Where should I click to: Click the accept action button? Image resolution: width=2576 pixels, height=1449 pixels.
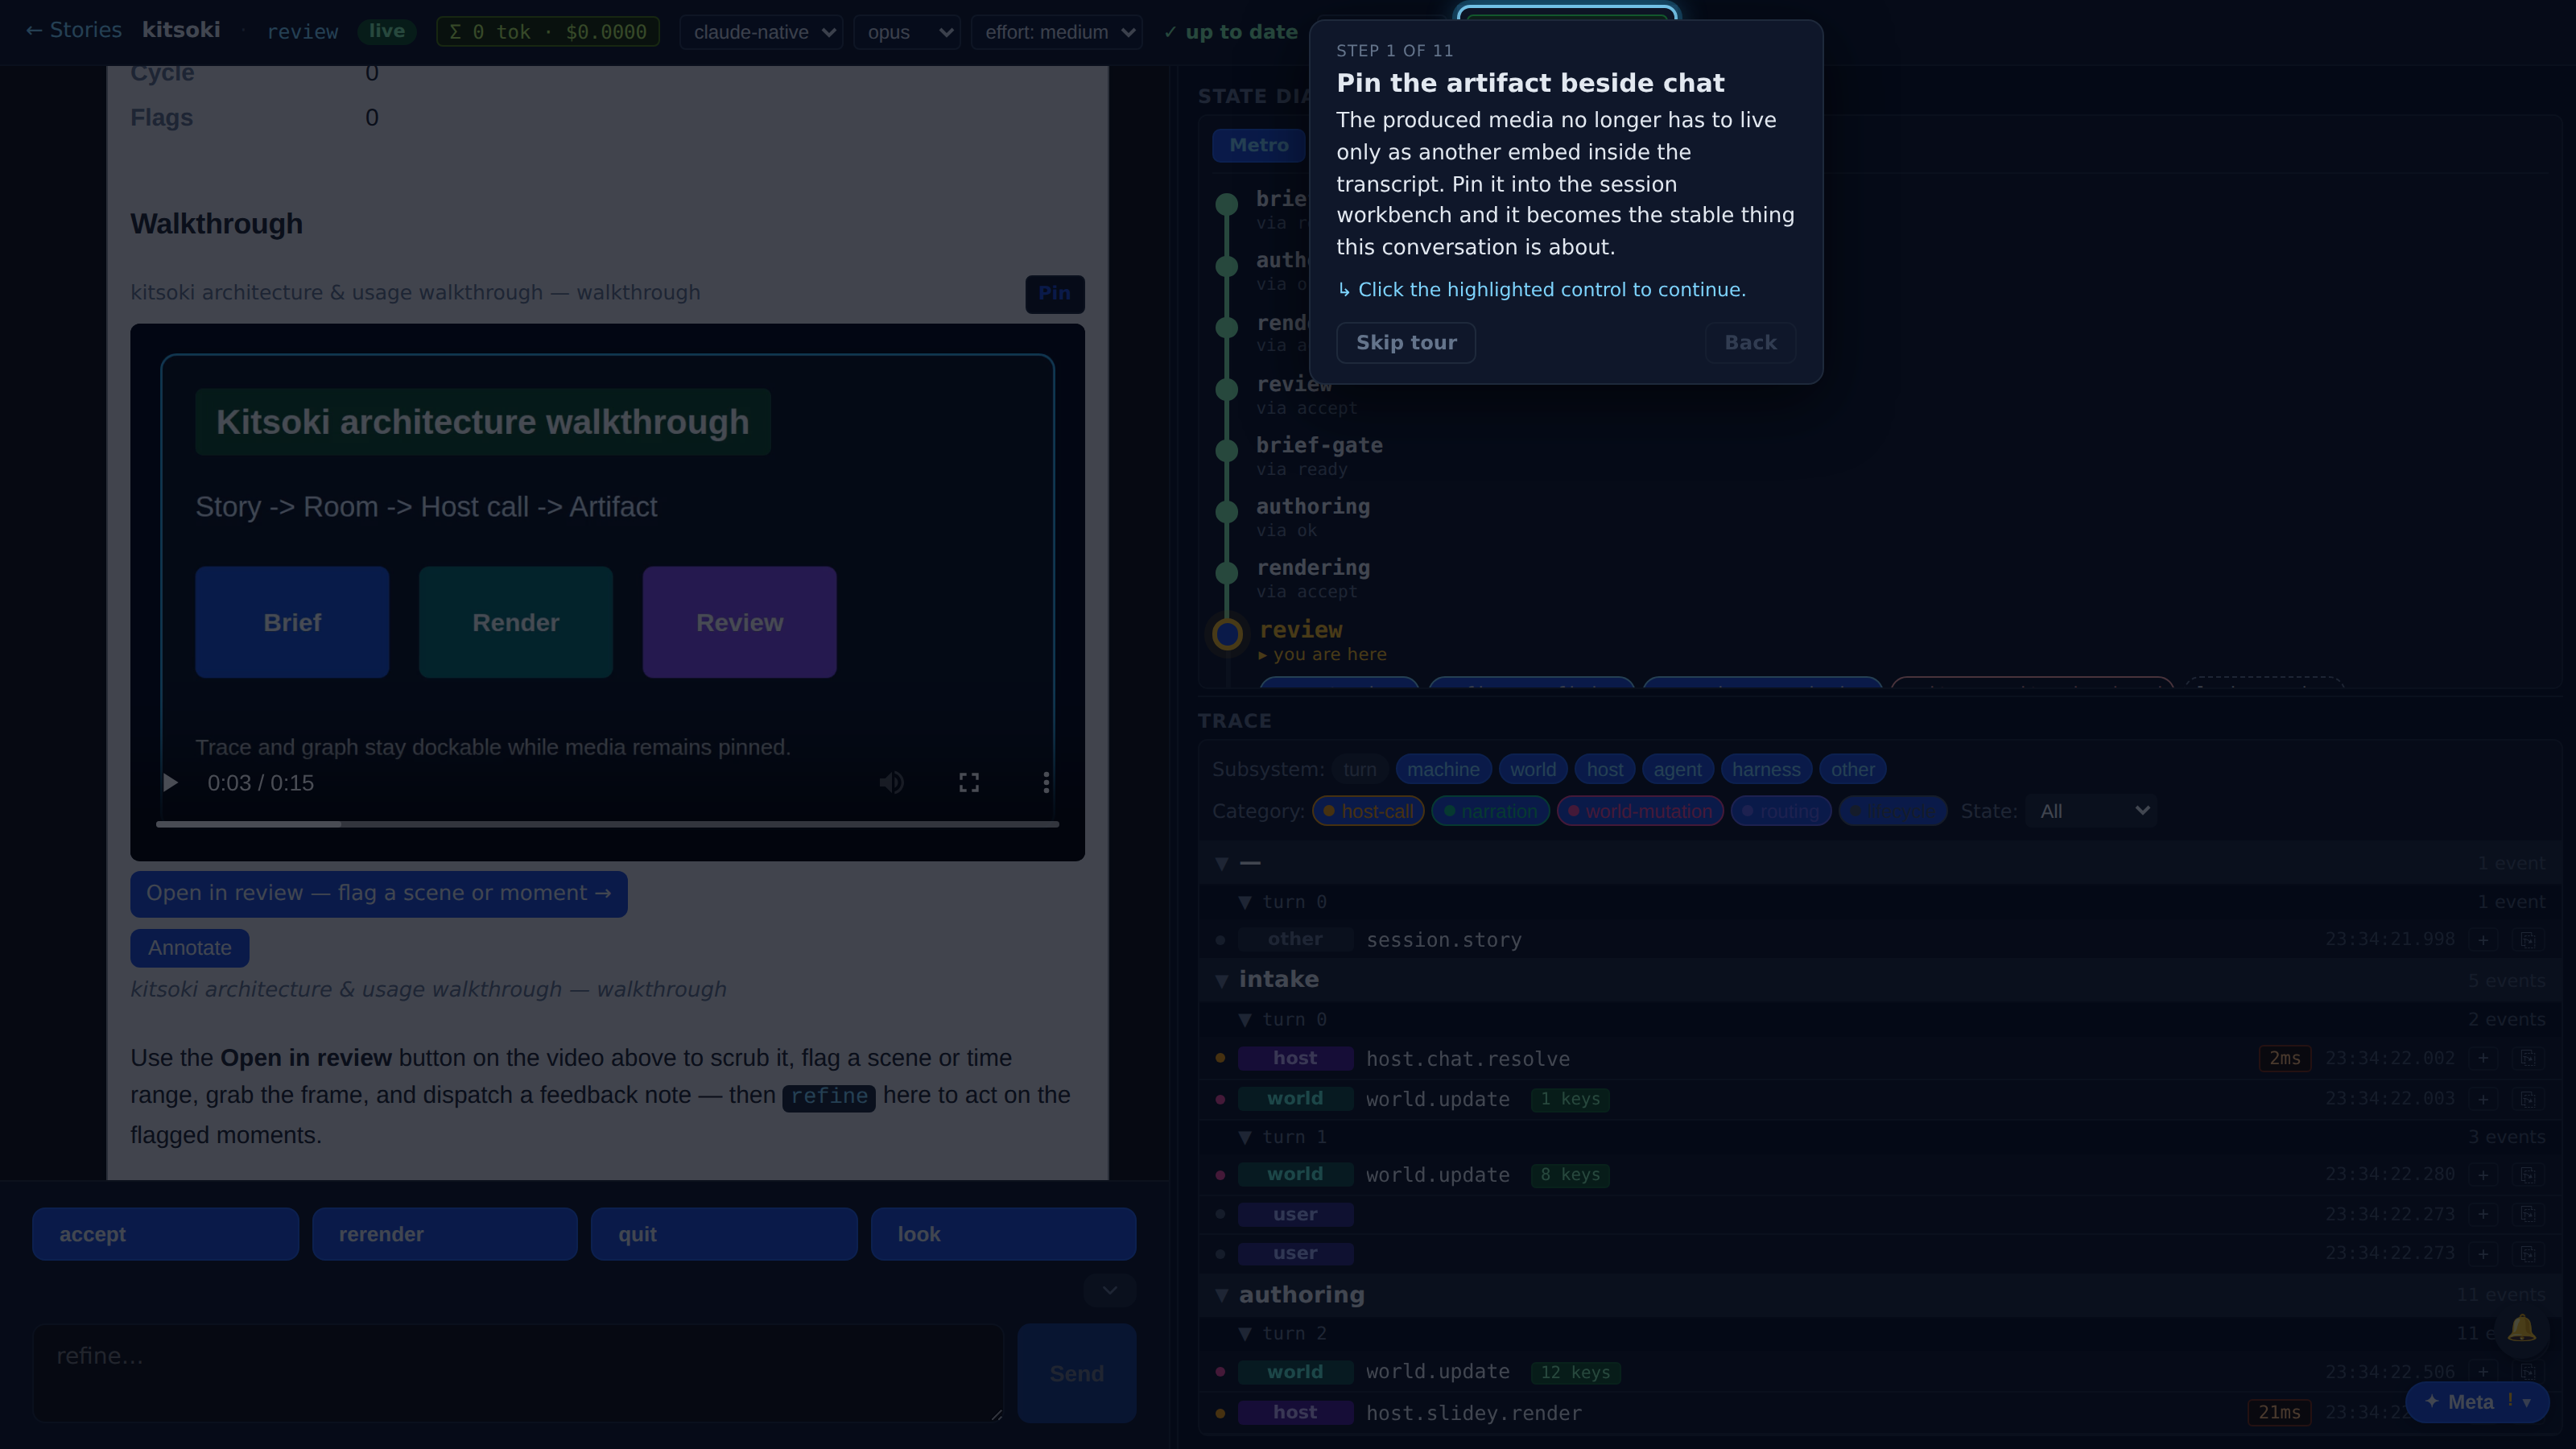coord(165,1234)
